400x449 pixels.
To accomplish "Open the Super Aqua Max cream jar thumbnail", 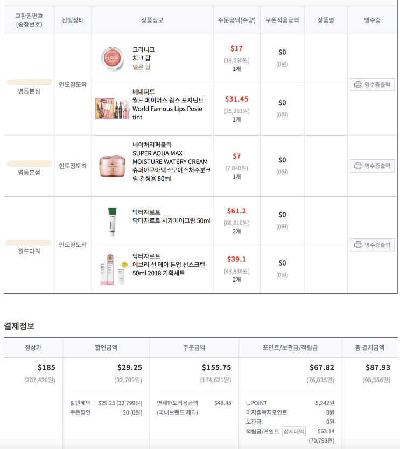I will click(112, 166).
